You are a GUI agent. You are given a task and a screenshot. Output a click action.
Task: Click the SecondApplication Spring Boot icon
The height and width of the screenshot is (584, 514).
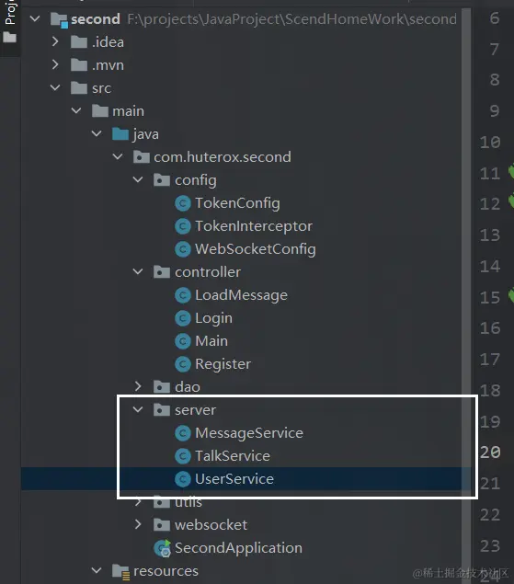[x=163, y=548]
